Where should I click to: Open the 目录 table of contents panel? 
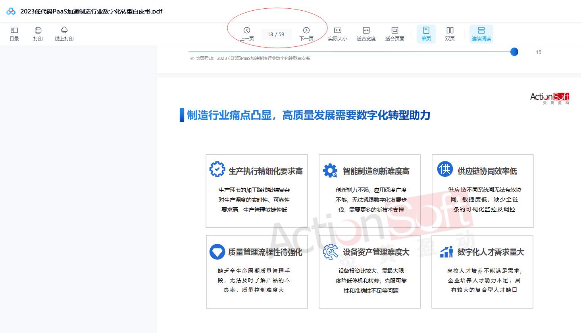coord(14,34)
